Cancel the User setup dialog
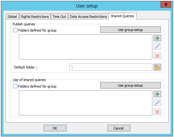The width and height of the screenshot is (174, 137). pyautogui.click(x=119, y=128)
